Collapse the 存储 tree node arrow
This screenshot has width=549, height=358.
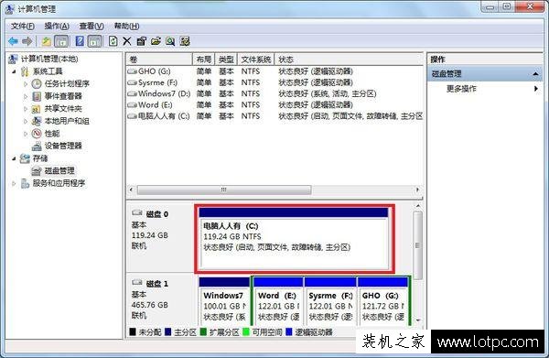[x=14, y=158]
